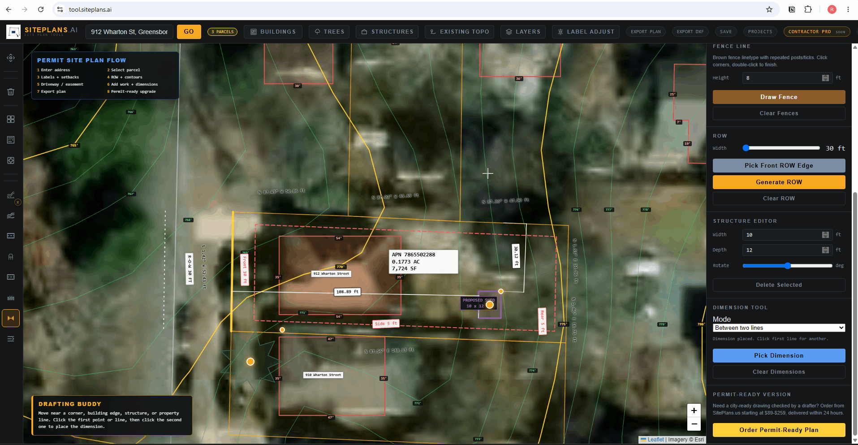The image size is (858, 445).
Task: Click the orange handle on proposed shed
Action: pyautogui.click(x=490, y=305)
